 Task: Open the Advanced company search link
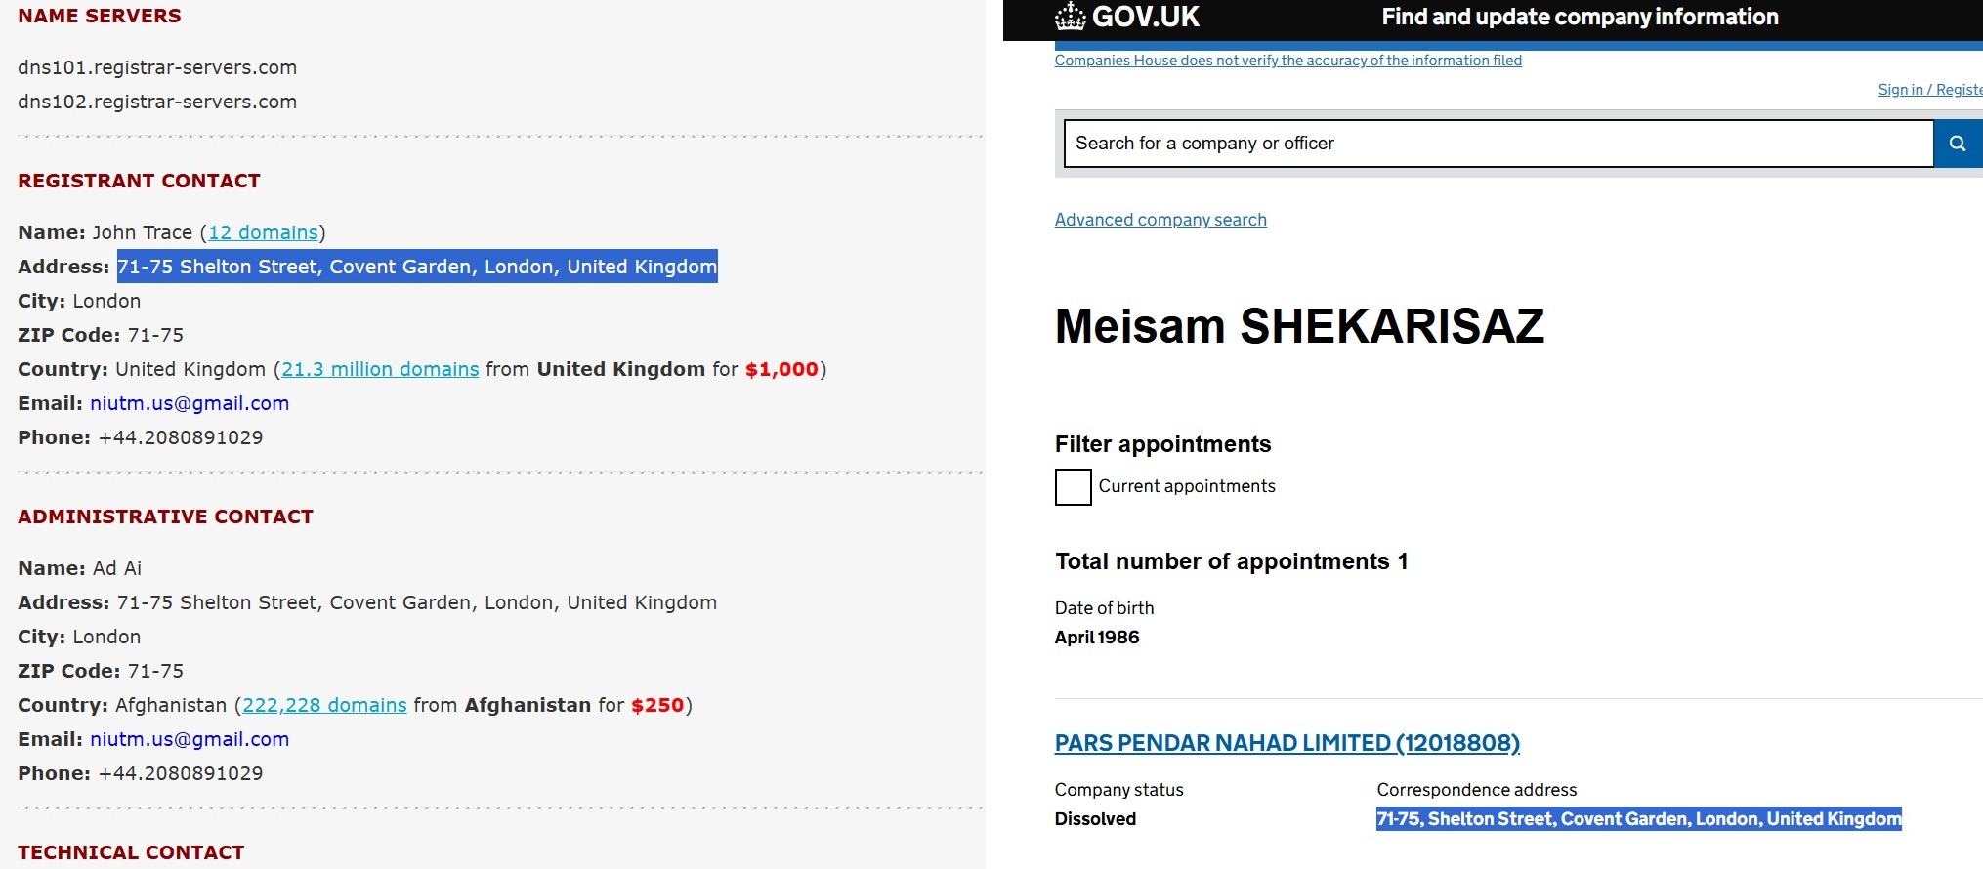1160,220
